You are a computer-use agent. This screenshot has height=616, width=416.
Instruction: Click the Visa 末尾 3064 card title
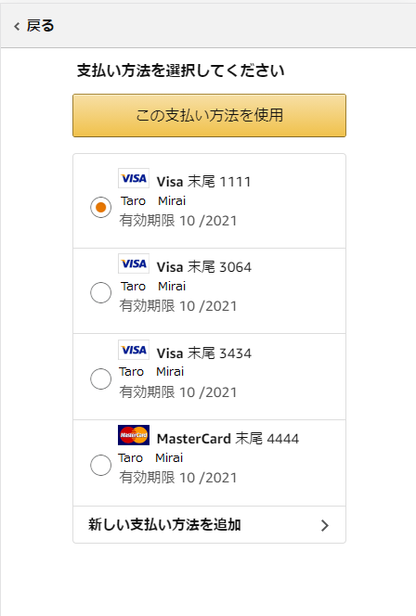pyautogui.click(x=204, y=267)
